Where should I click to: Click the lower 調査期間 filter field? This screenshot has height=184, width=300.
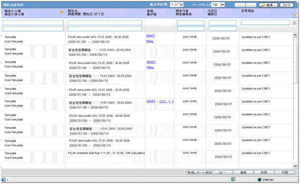(x=105, y=29)
